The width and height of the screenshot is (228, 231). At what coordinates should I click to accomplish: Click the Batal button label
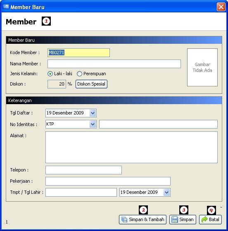point(214,219)
